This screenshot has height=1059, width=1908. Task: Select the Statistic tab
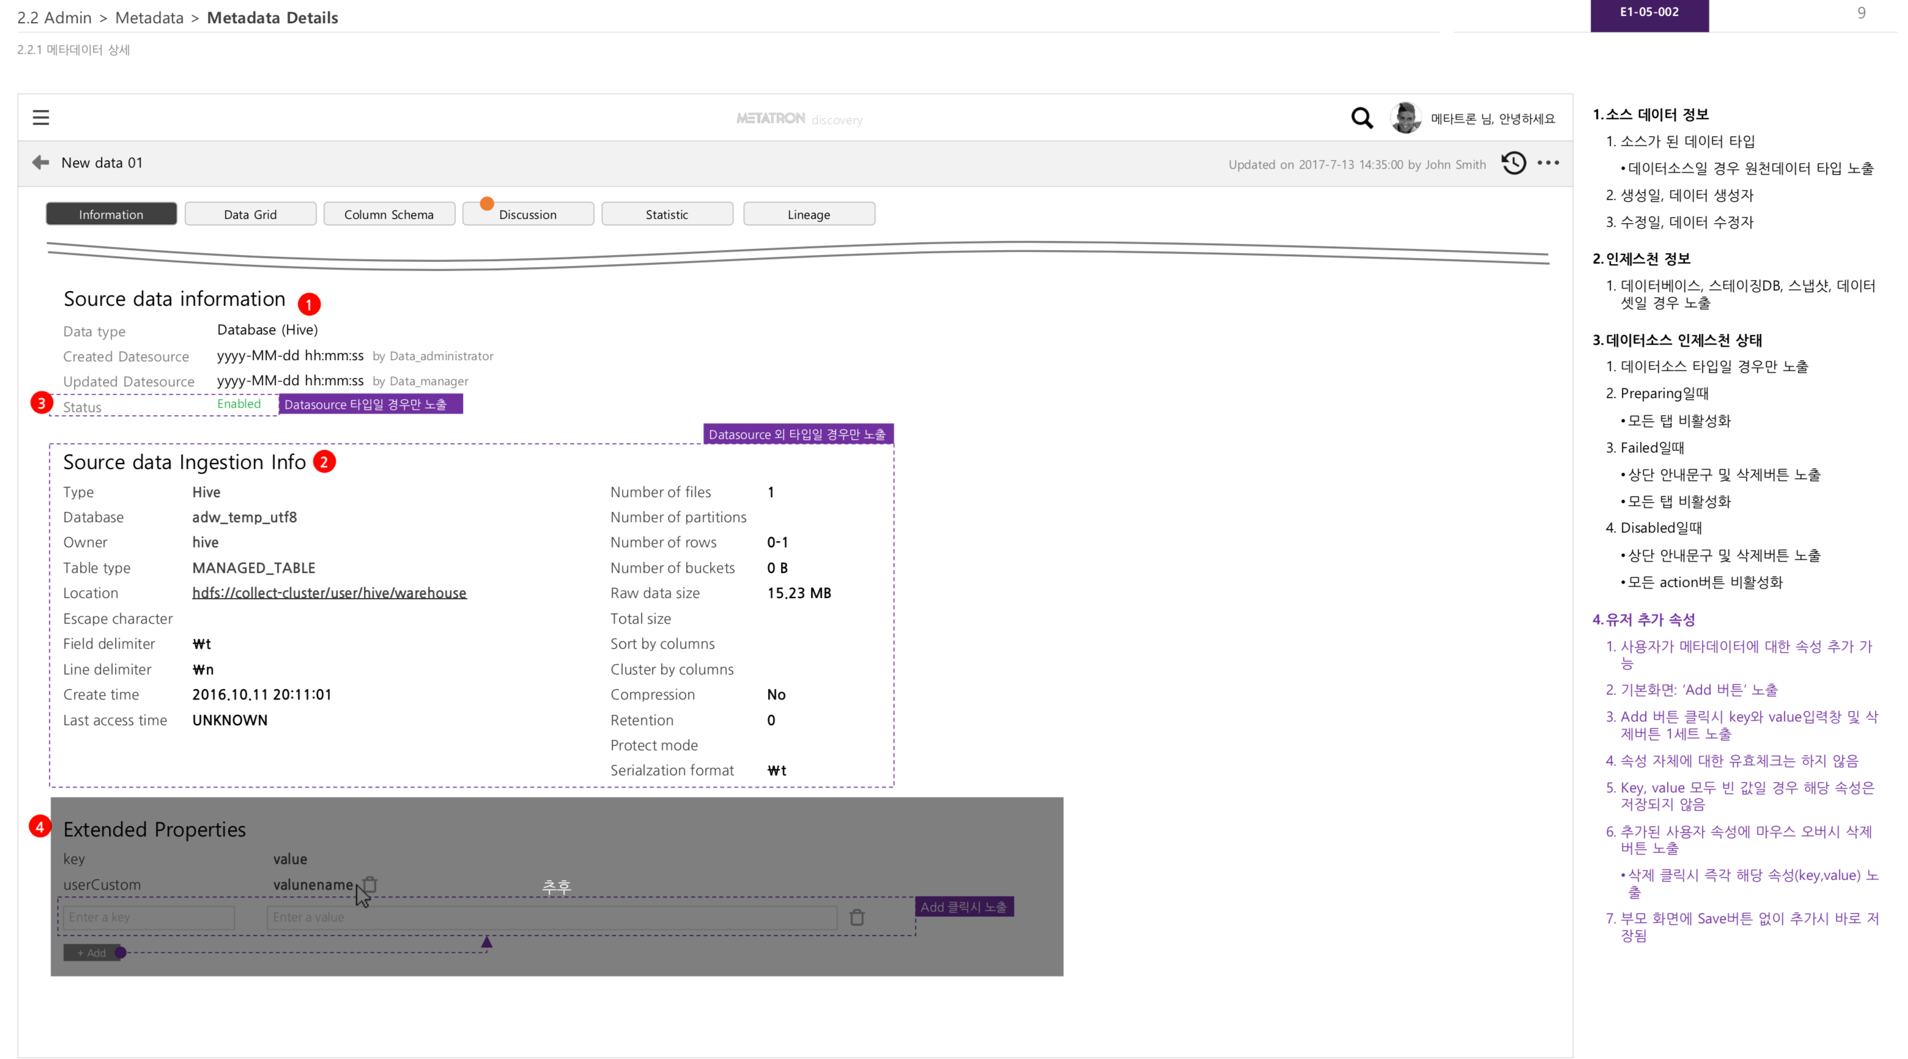[x=667, y=214]
